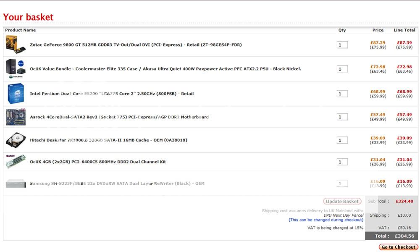Viewport: 420px width, 252px height.
Task: Click the Qty column header
Action: tap(342, 30)
